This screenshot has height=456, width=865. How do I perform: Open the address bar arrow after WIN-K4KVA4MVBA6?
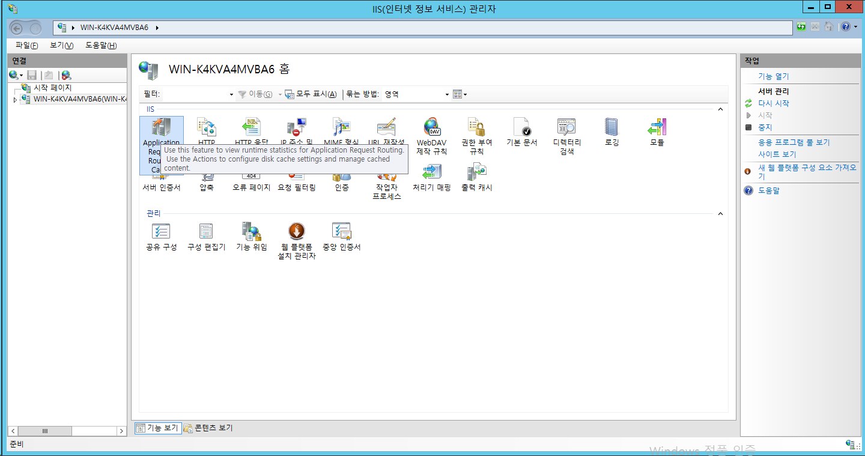point(157,28)
